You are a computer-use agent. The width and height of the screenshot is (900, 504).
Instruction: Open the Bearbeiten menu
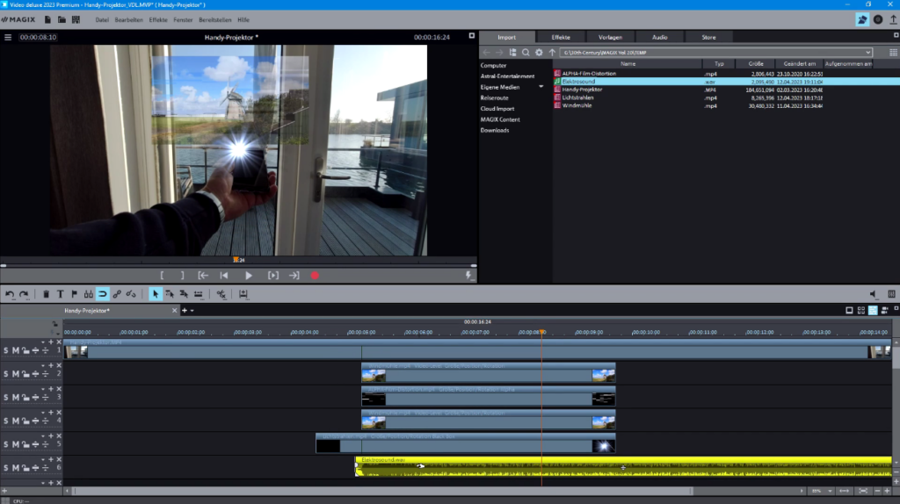[x=128, y=20]
